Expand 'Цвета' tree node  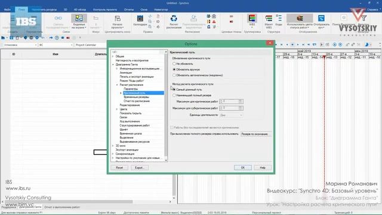click(117, 109)
